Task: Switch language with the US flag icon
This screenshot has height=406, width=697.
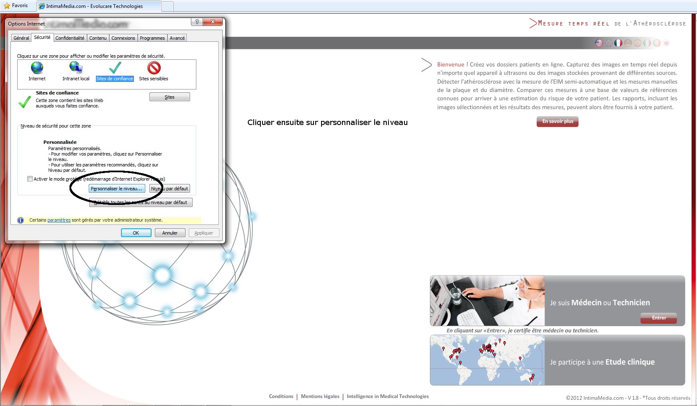Action: (599, 43)
